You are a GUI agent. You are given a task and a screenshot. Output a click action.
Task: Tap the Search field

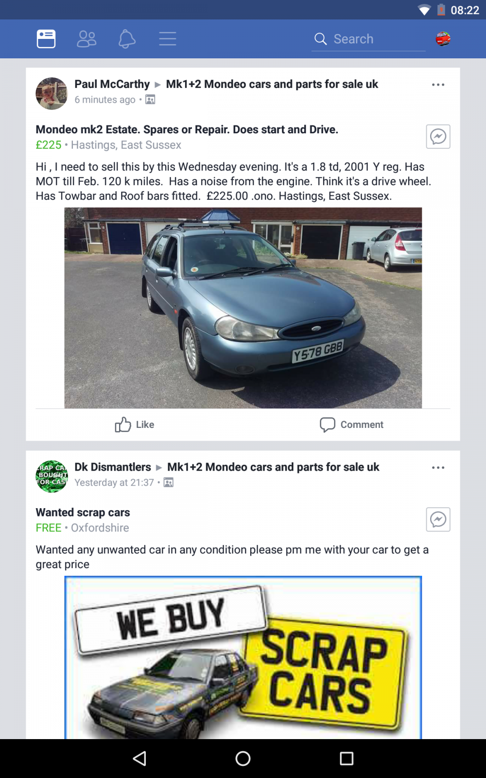(368, 39)
